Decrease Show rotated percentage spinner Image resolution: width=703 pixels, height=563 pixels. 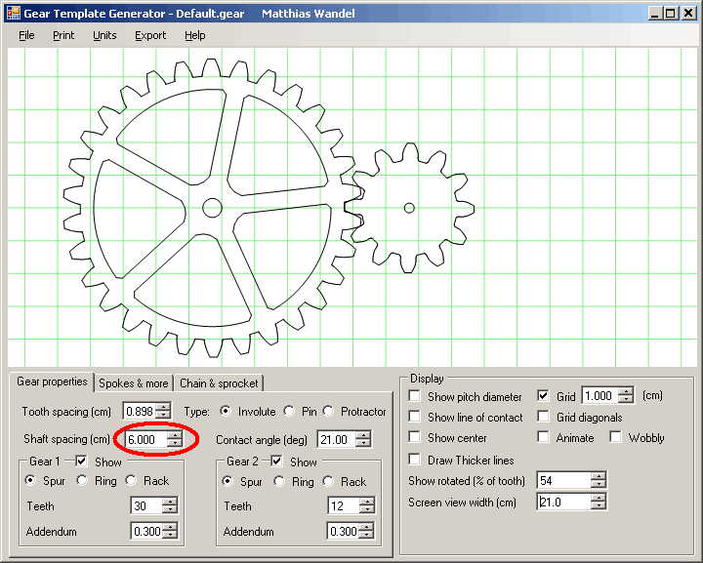(x=598, y=485)
